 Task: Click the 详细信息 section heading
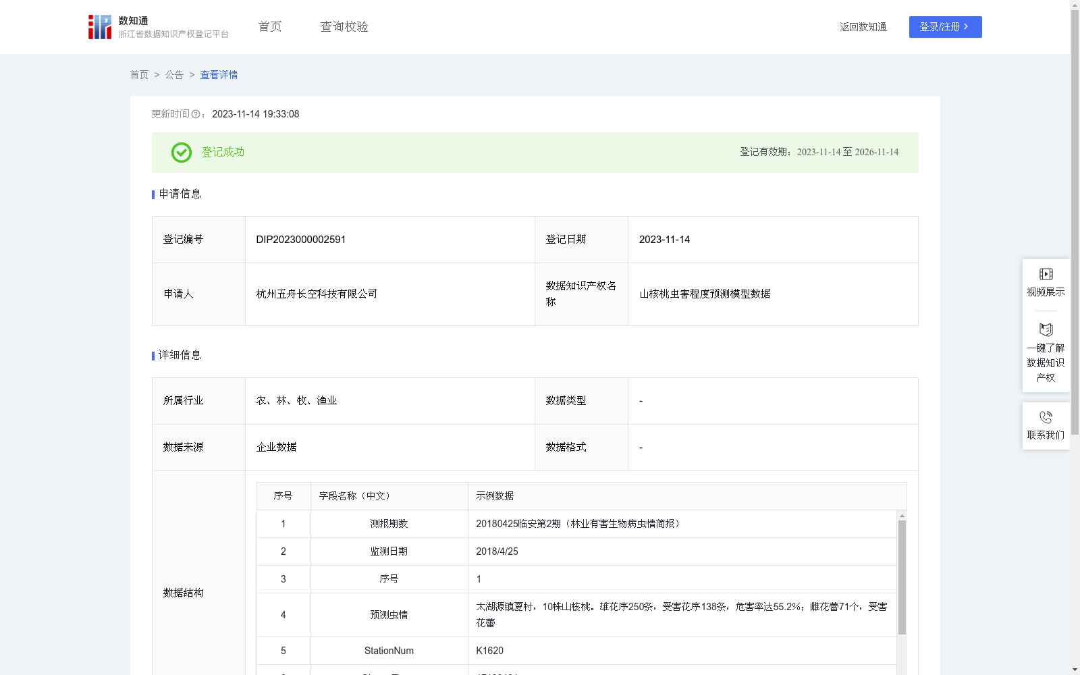point(180,356)
